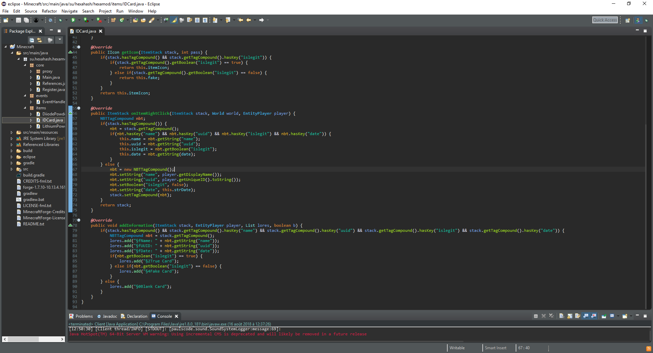Click the Open Type icon in the toolbar
The width and height of the screenshot is (653, 353).
coord(135,20)
